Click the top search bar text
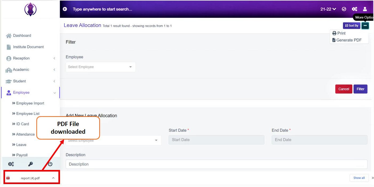374x187 pixels. click(102, 9)
